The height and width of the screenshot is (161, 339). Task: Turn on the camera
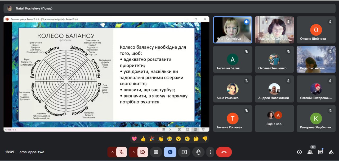[x=143, y=152]
